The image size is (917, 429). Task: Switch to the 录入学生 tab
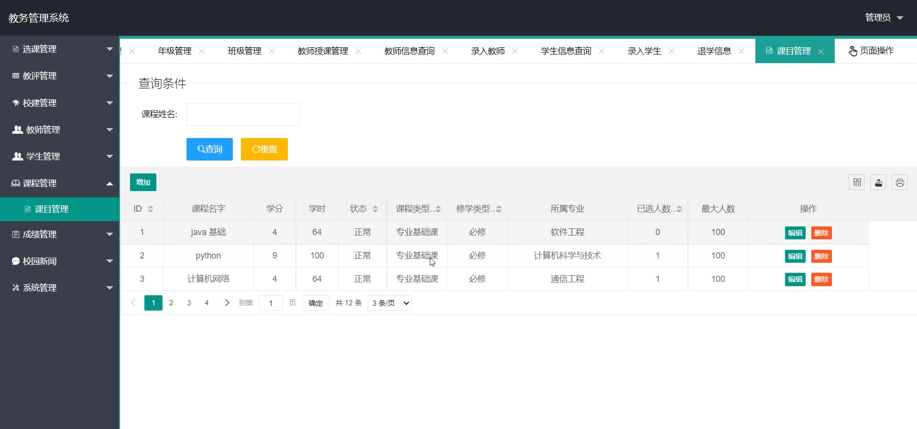click(644, 51)
